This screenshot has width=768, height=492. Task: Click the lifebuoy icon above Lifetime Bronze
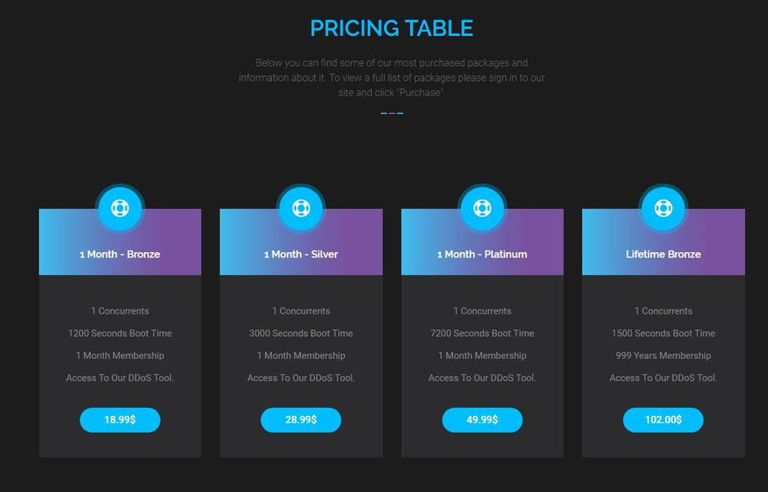663,208
